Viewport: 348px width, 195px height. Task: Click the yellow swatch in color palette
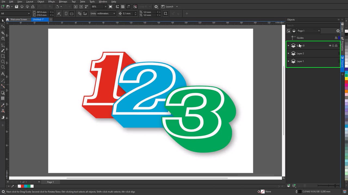pyautogui.click(x=346, y=79)
